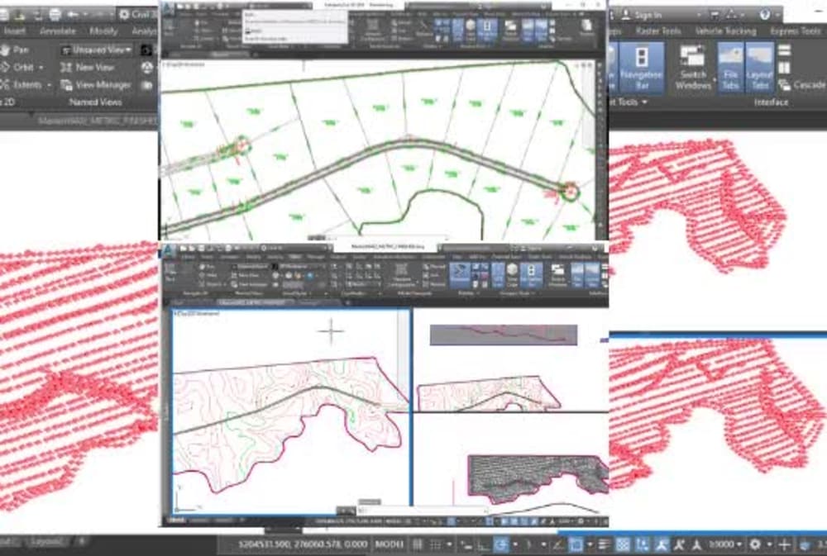Expand the workspace switching gear dropdown

[755, 542]
